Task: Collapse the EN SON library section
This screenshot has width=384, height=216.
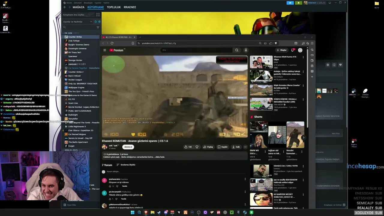Action: pyautogui.click(x=63, y=33)
